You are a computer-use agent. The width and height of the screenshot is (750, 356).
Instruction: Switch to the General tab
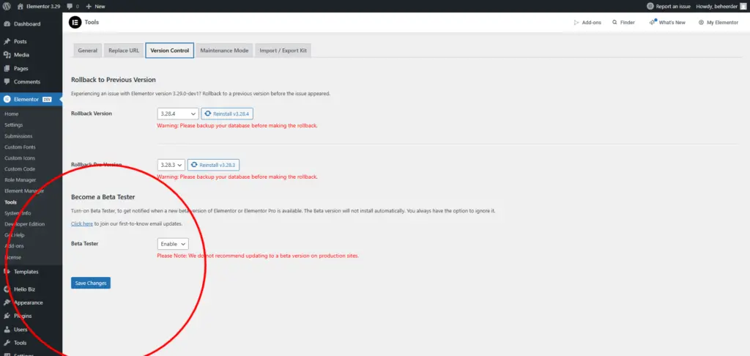click(x=88, y=51)
